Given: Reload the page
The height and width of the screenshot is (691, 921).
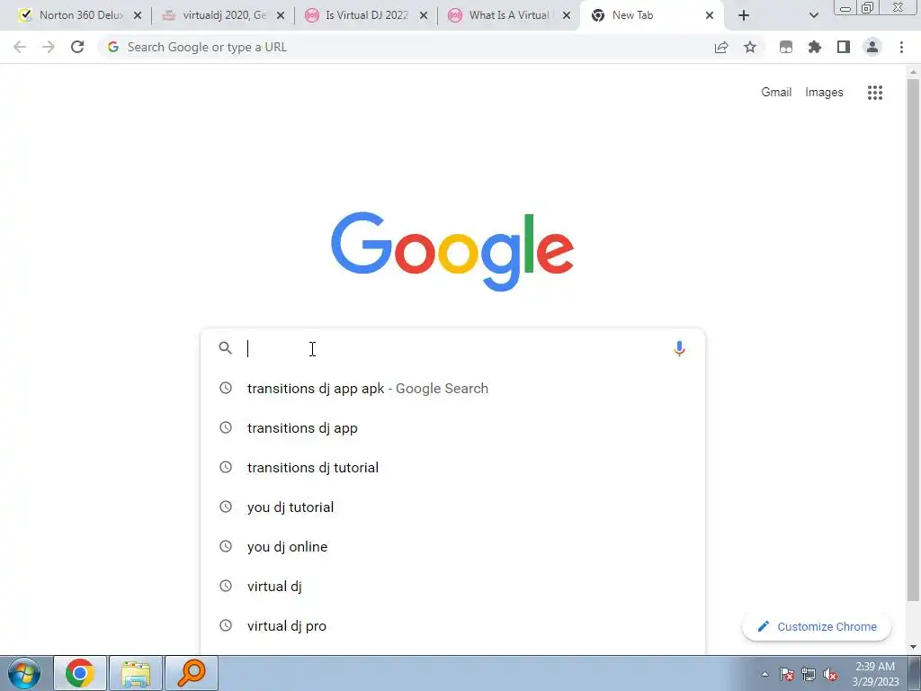Looking at the screenshot, I should coord(77,47).
